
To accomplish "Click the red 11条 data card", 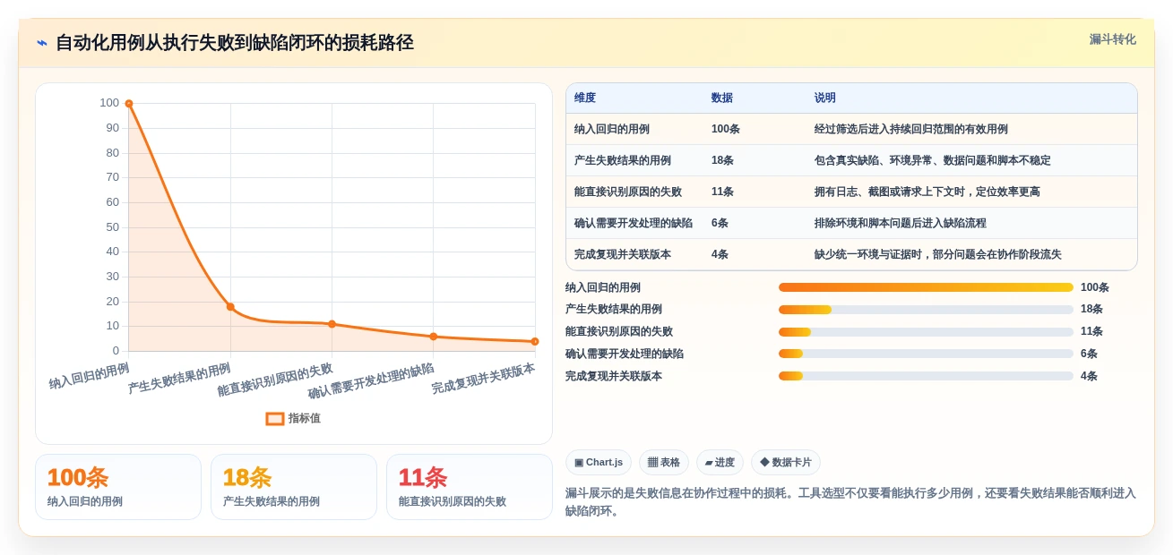I will (470, 487).
